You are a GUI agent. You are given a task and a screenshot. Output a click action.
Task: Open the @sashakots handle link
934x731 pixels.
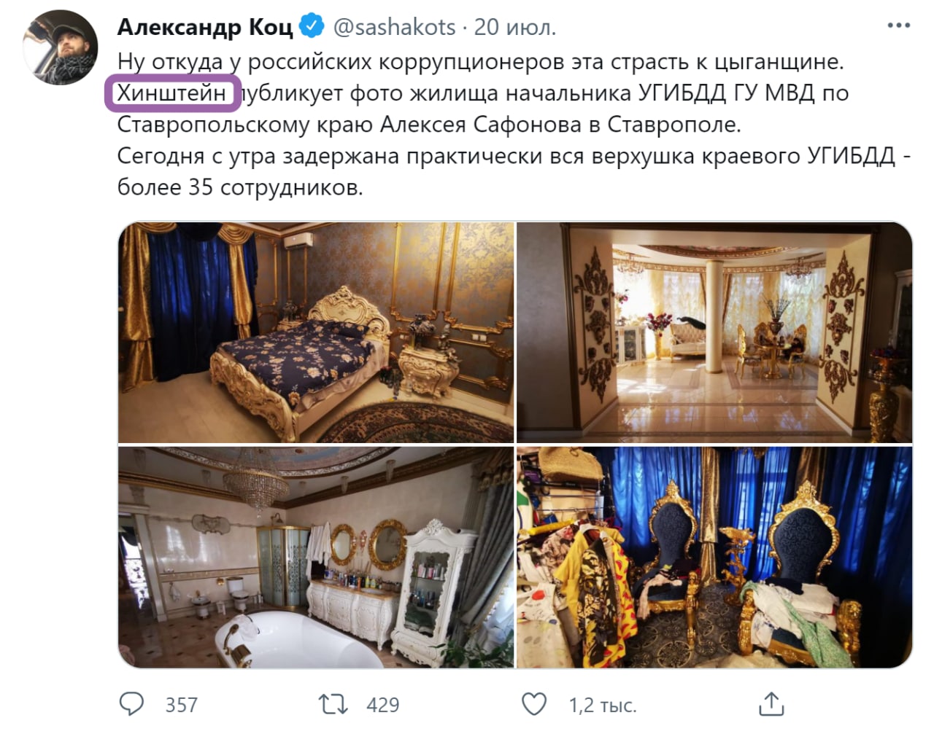(394, 27)
